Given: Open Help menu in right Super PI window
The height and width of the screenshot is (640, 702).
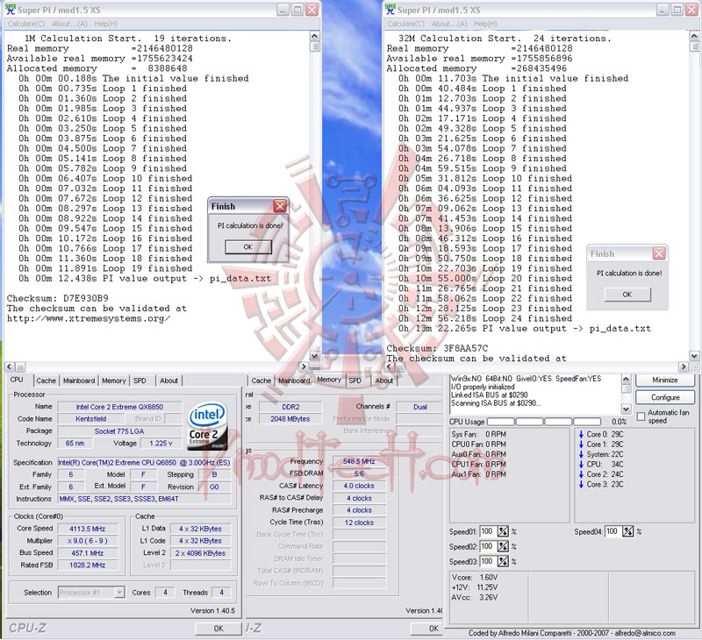Looking at the screenshot, I should click(x=485, y=24).
